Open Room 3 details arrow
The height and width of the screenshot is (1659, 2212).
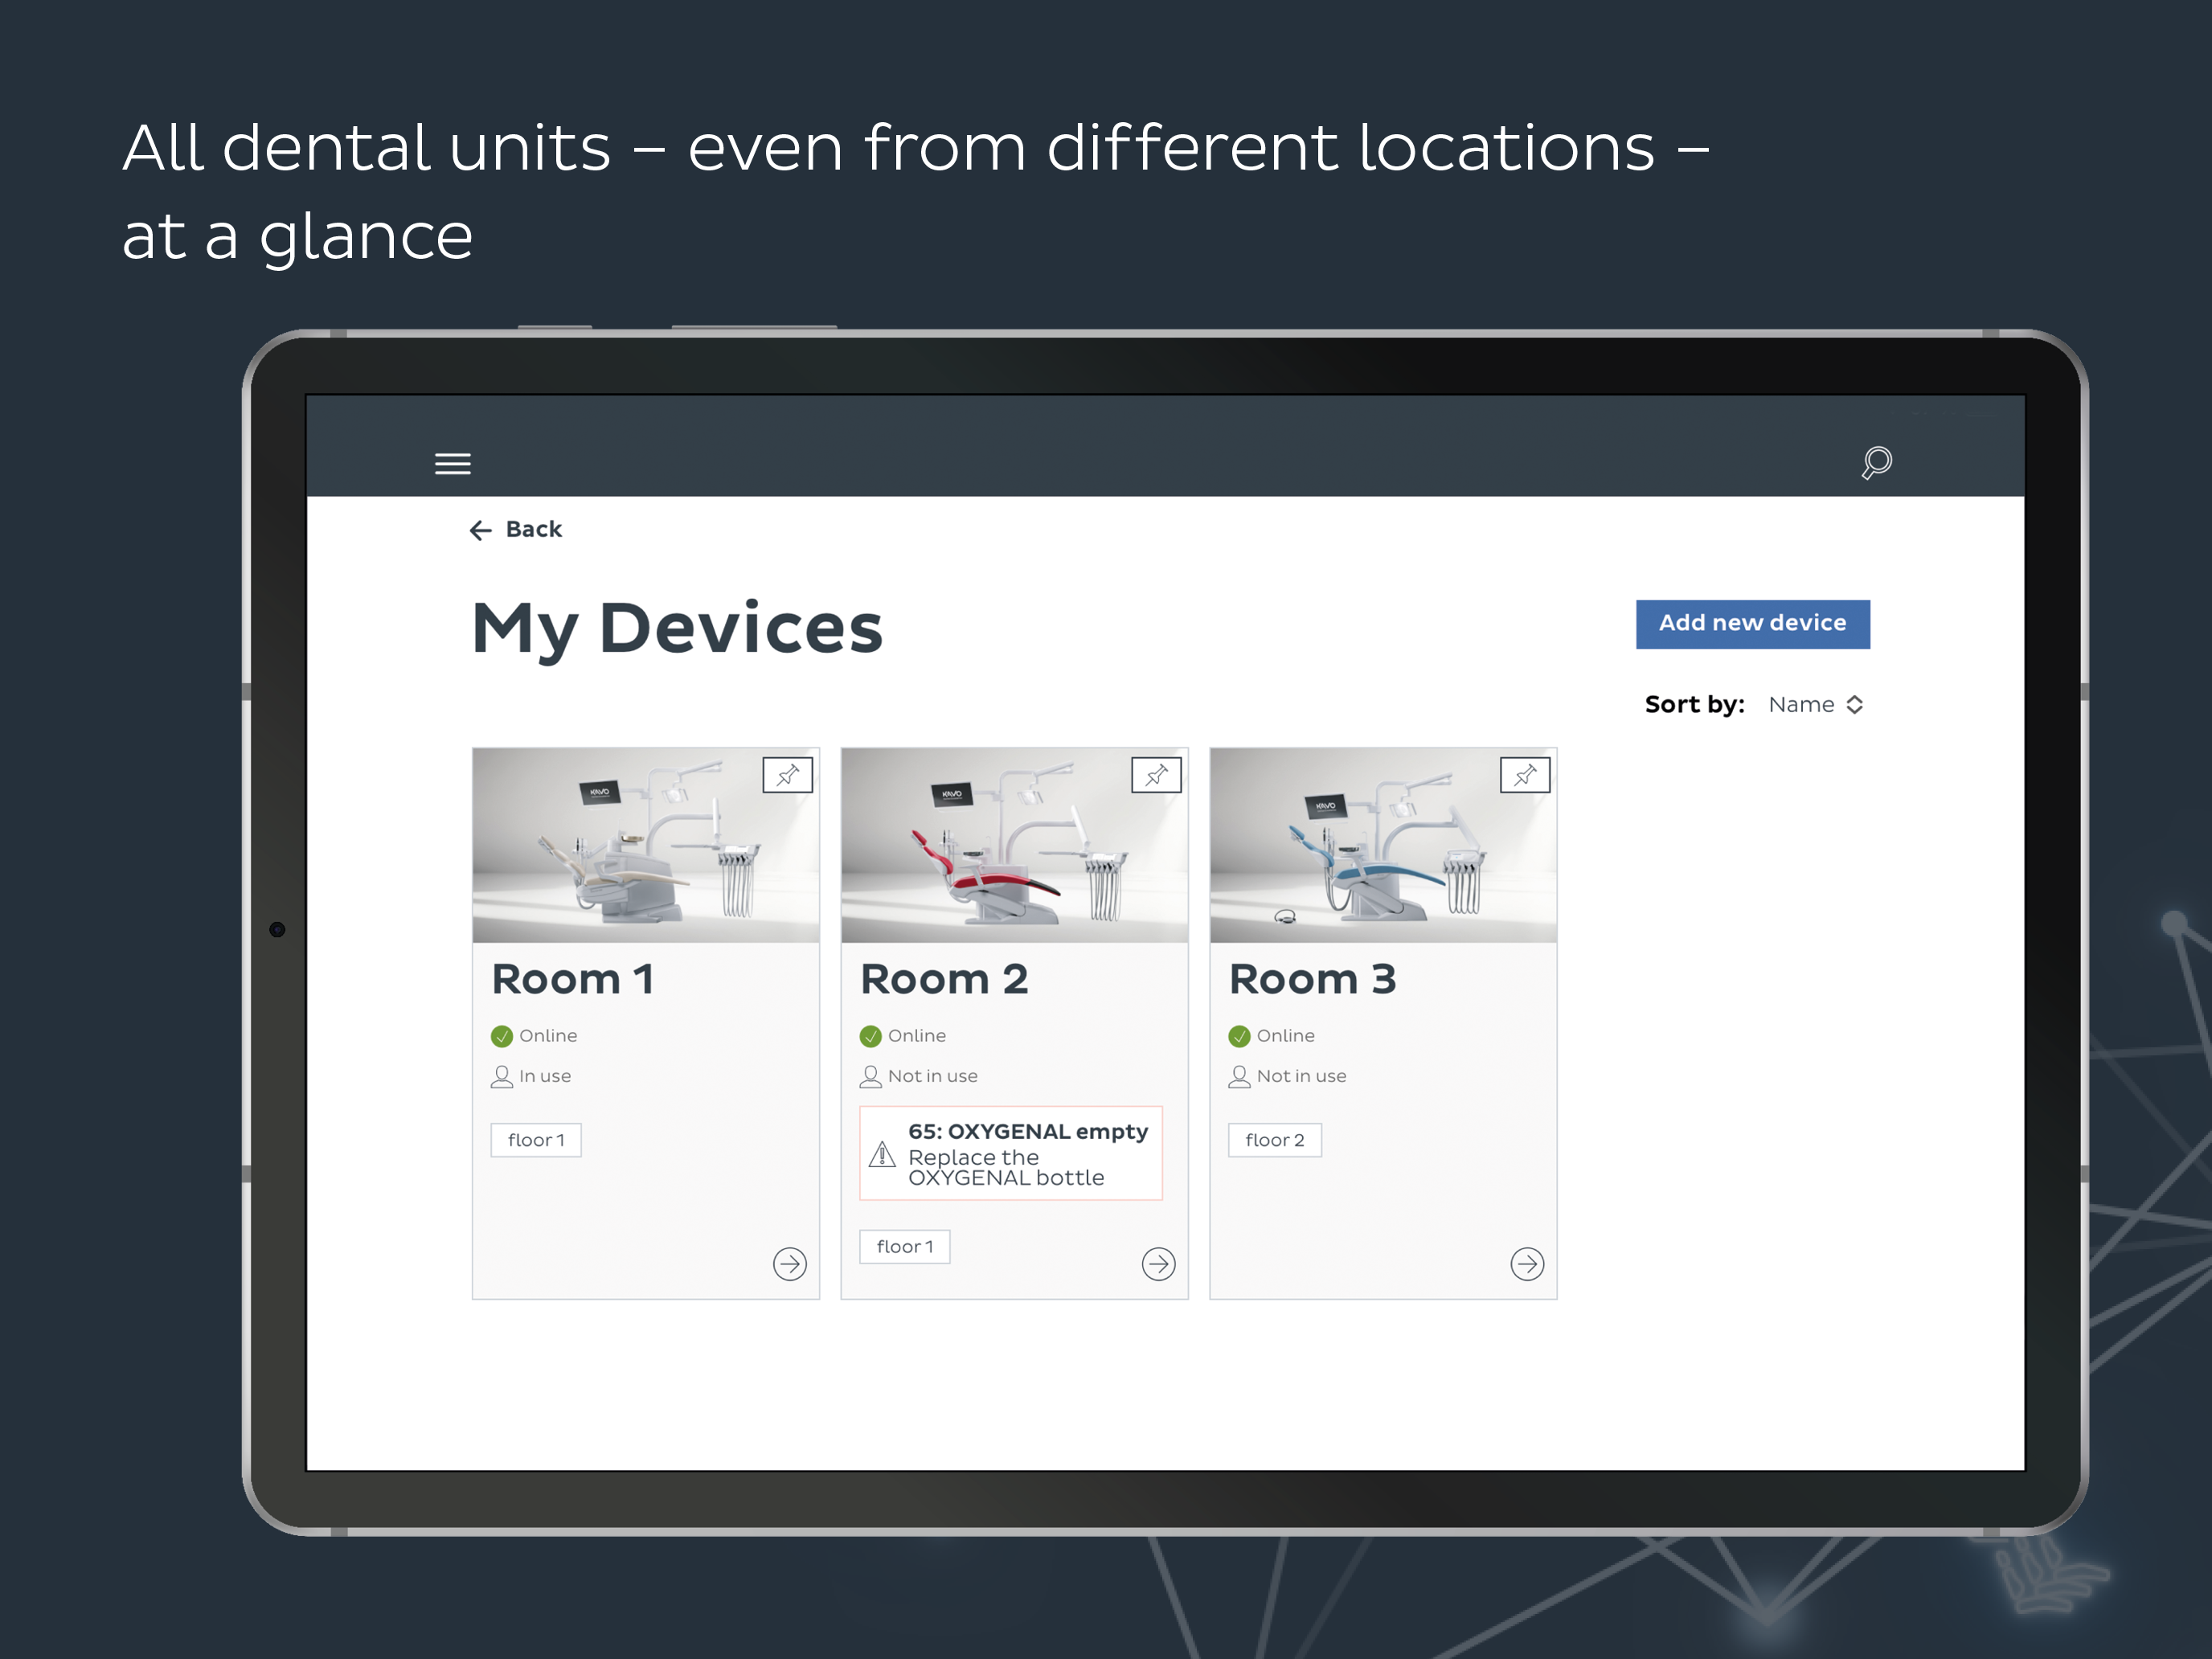(1527, 1264)
